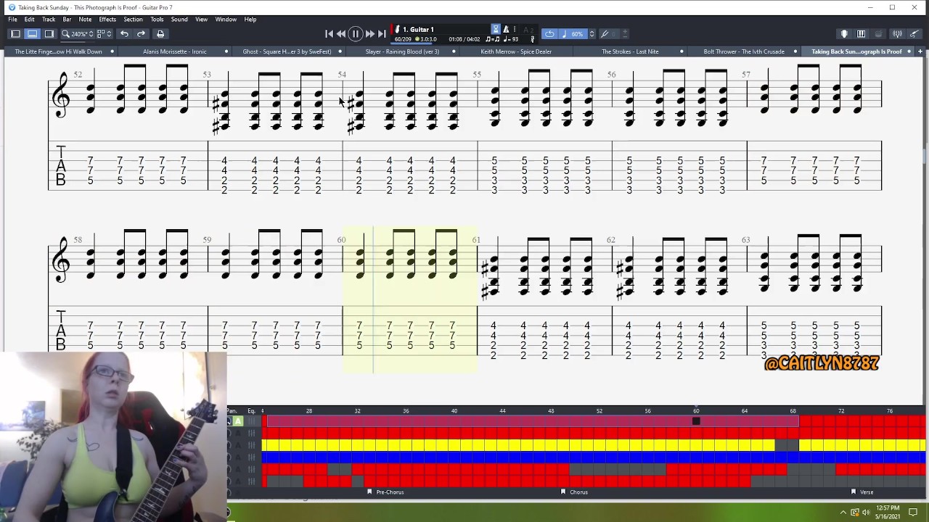Image resolution: width=929 pixels, height=522 pixels.
Task: Show the left edition panel
Action: tap(15, 34)
